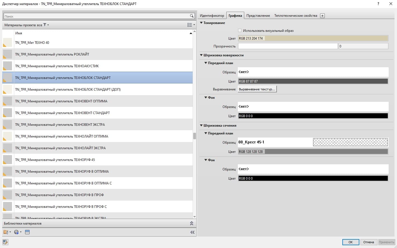Collapse the Штриховка поверхности section
The height and width of the screenshot is (248, 397).
click(x=202, y=55)
